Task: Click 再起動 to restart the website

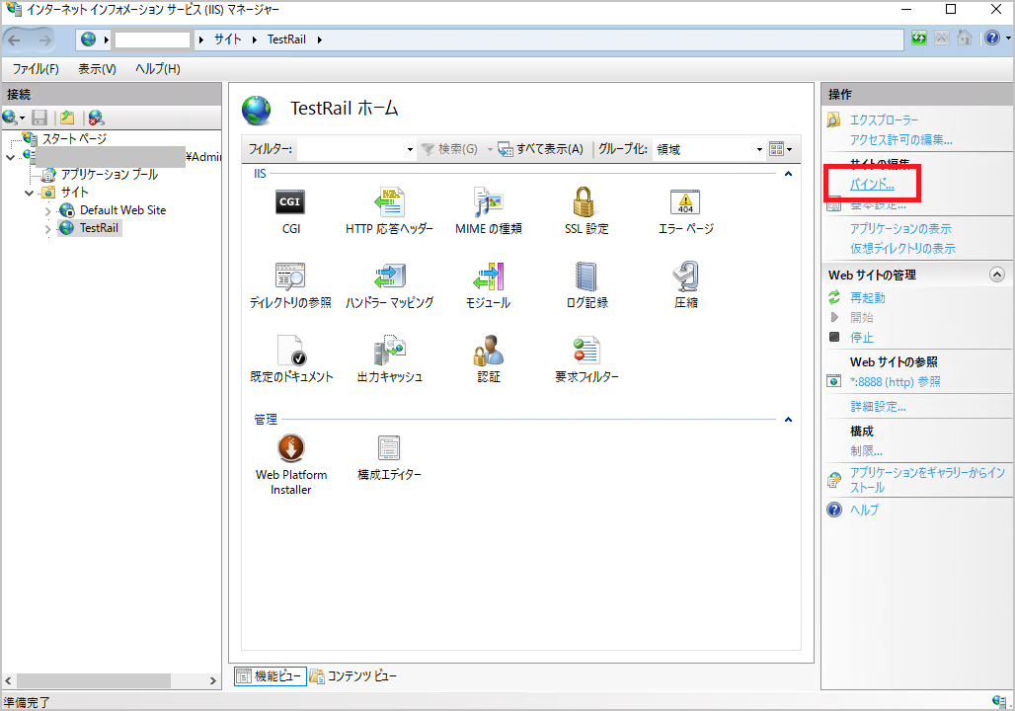Action: click(x=867, y=297)
